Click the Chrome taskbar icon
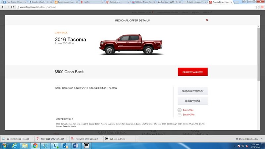 click(x=35, y=146)
